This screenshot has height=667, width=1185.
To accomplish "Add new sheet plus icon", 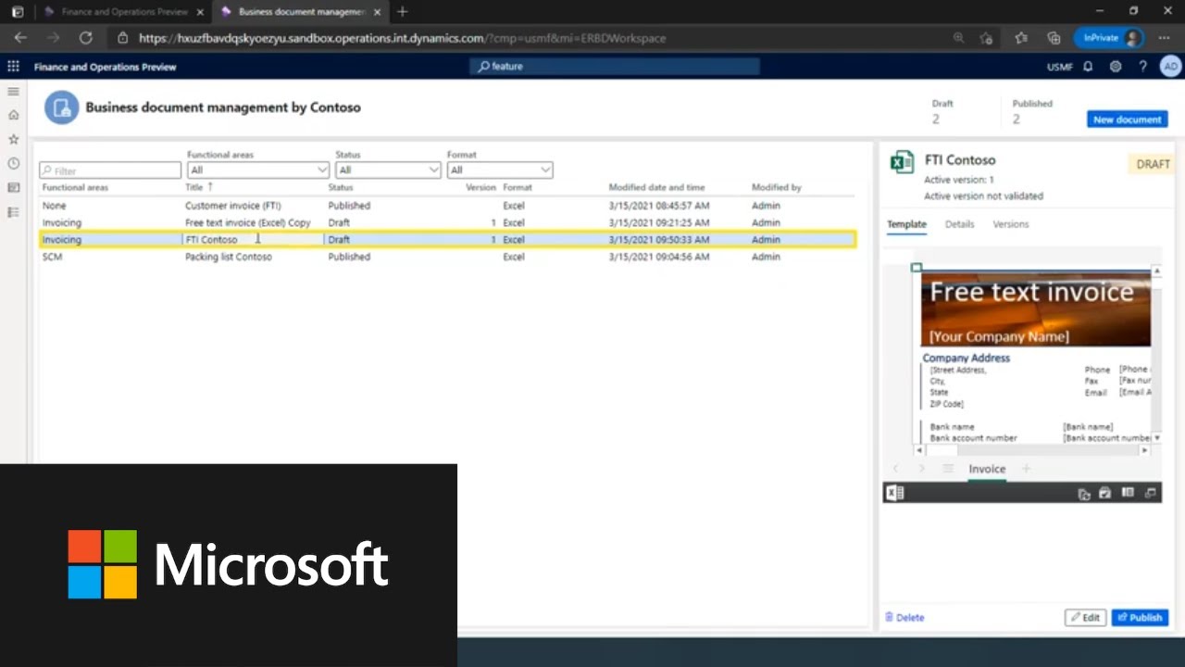I will point(1026,469).
